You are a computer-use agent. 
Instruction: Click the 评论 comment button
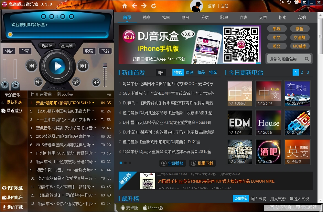[9, 51]
